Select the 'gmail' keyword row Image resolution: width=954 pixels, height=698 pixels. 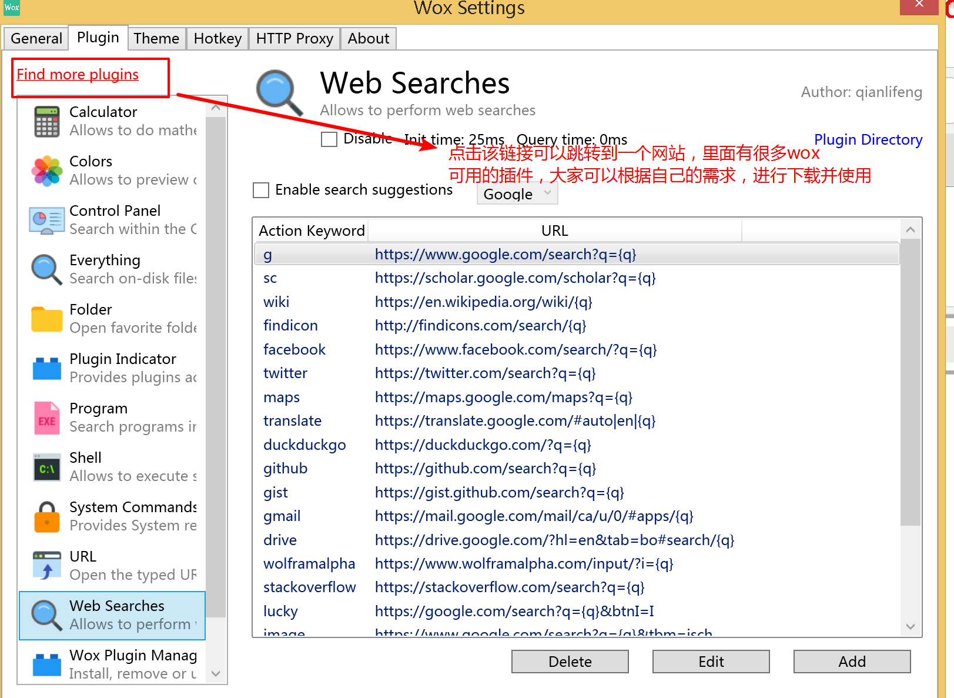click(x=577, y=516)
